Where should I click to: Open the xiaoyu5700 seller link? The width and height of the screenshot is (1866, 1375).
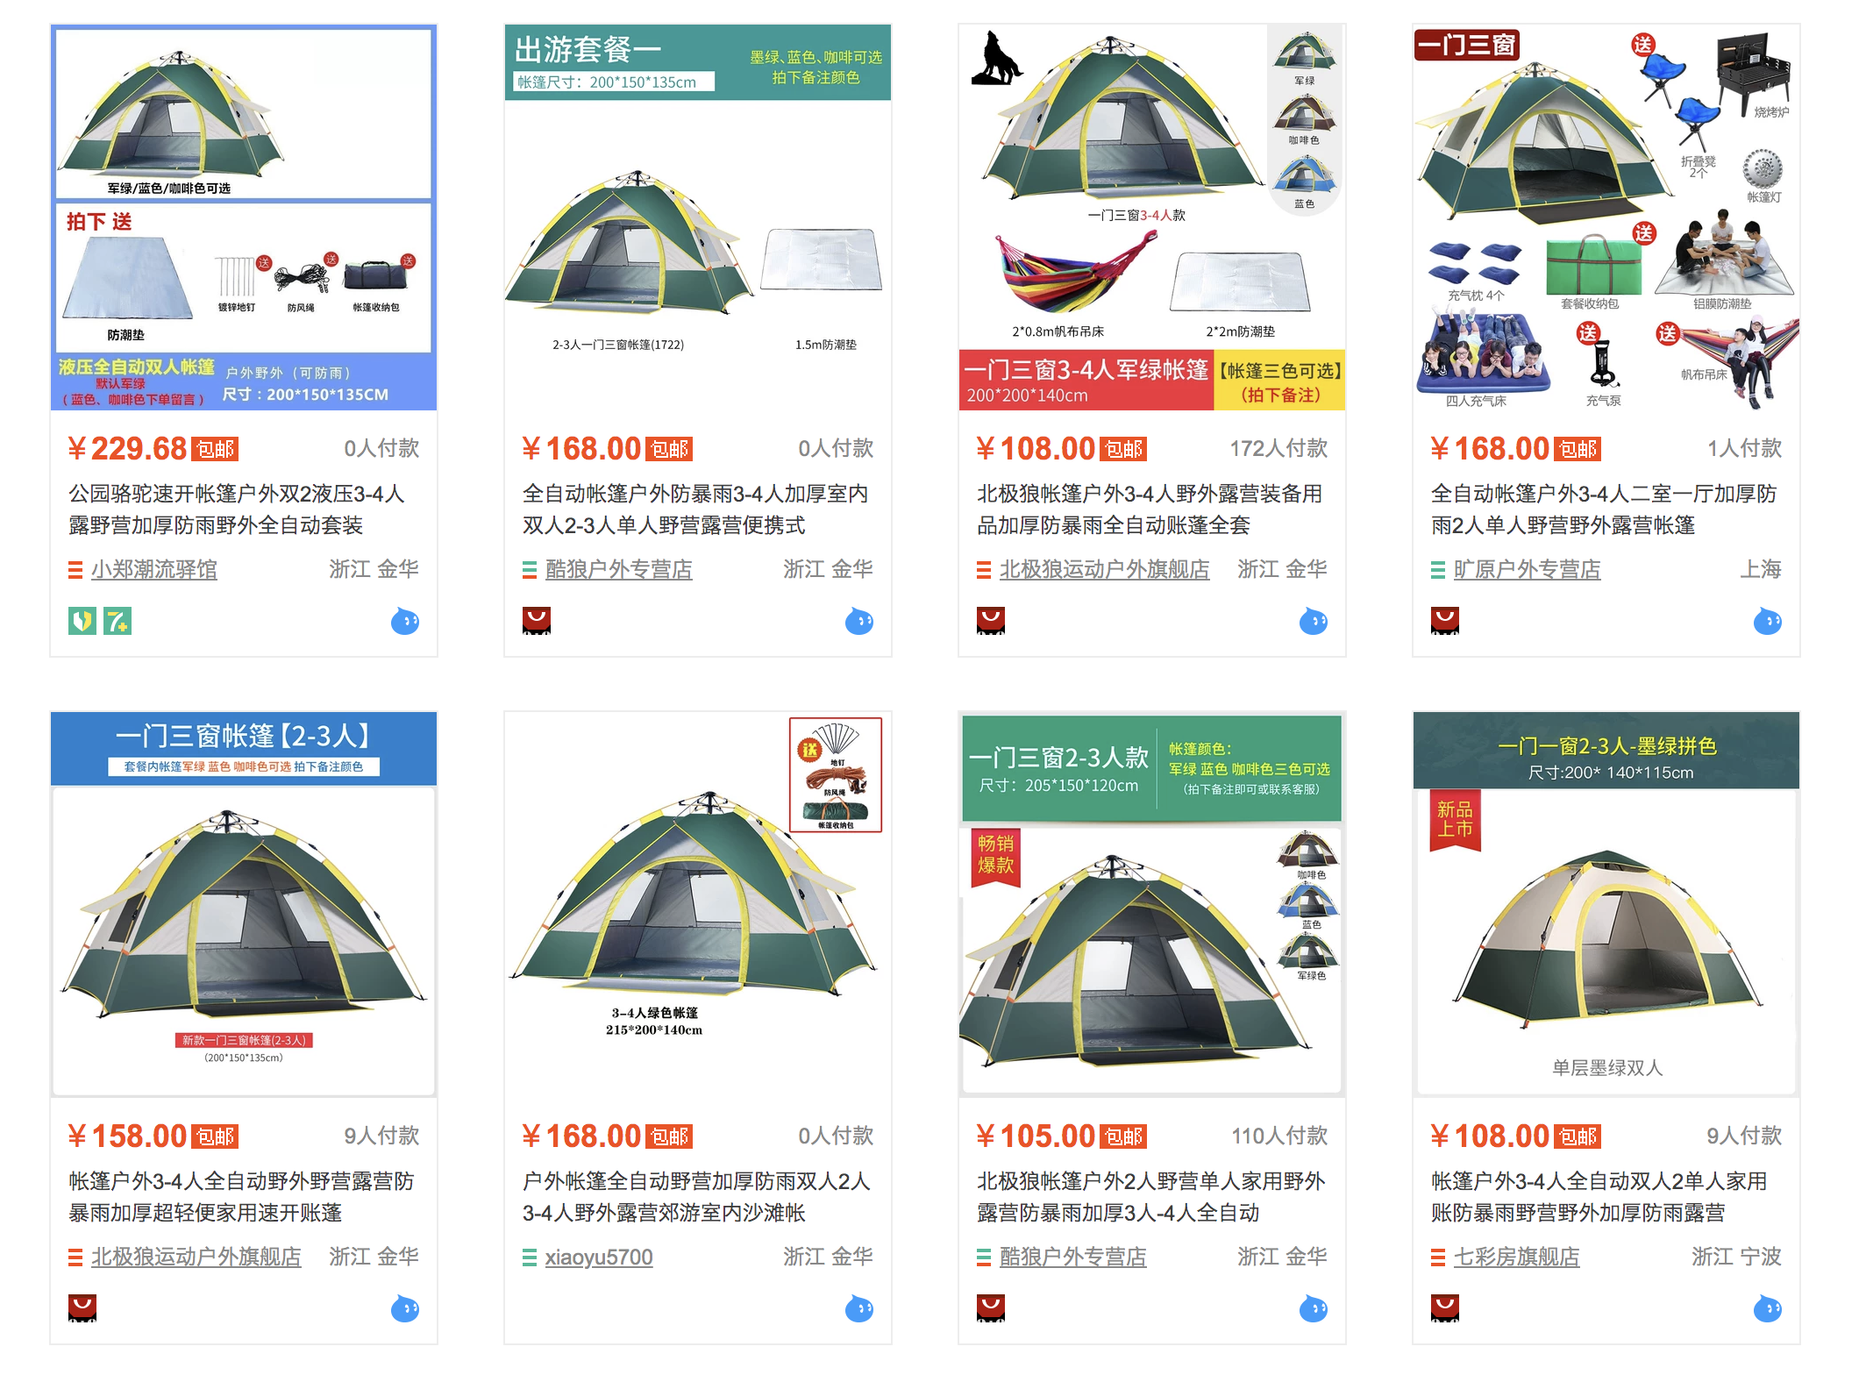tap(599, 1257)
